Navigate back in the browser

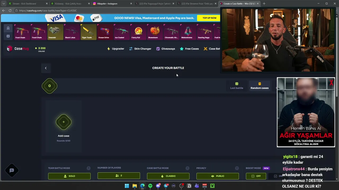pos(3,11)
